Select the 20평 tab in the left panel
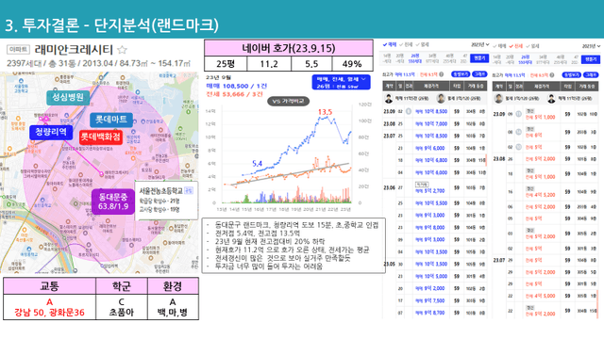The width and height of the screenshot is (604, 339). point(400,58)
